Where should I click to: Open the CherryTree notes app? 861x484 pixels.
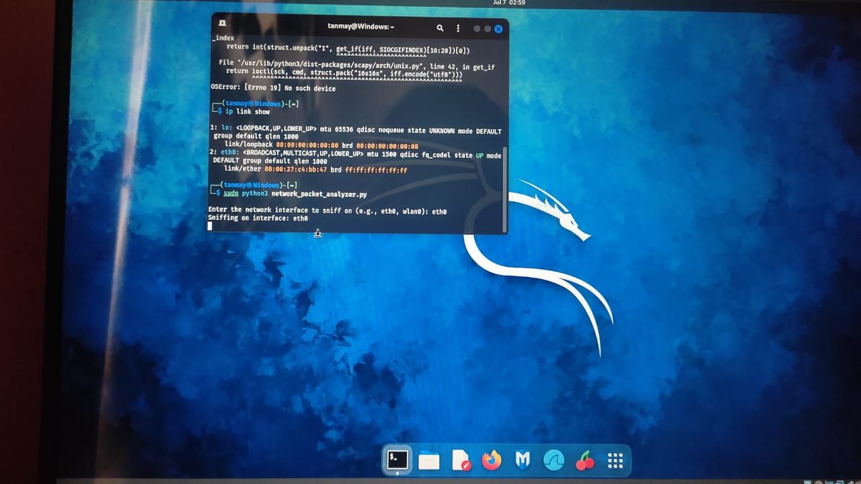pyautogui.click(x=585, y=460)
